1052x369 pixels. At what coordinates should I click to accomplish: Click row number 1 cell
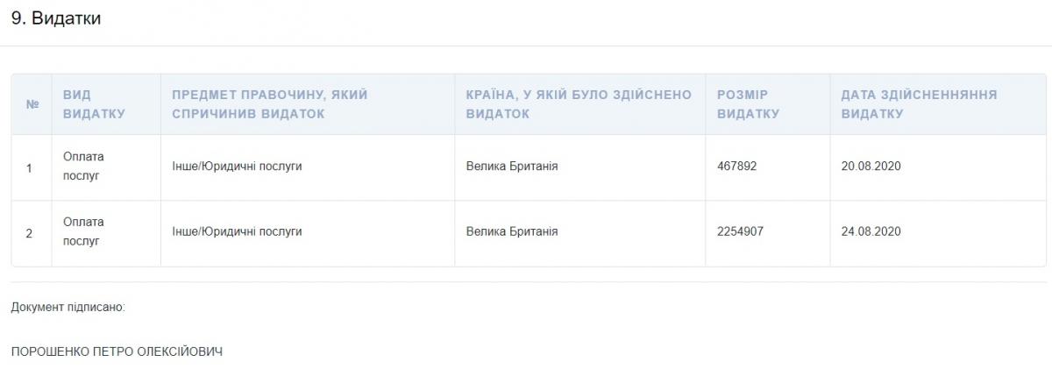(x=29, y=167)
